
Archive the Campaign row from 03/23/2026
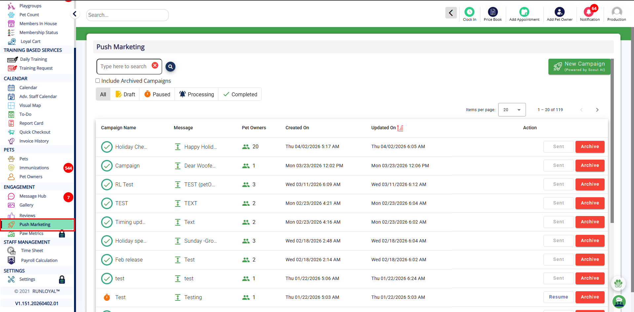(590, 166)
